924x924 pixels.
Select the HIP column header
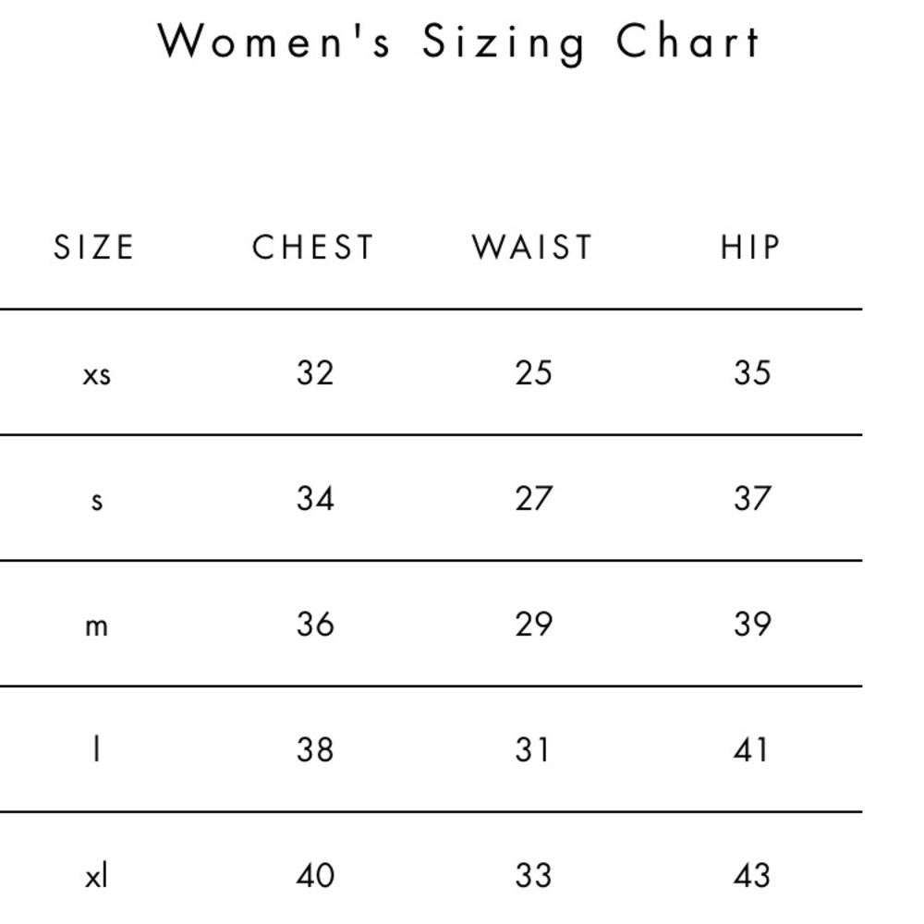pyautogui.click(x=750, y=247)
